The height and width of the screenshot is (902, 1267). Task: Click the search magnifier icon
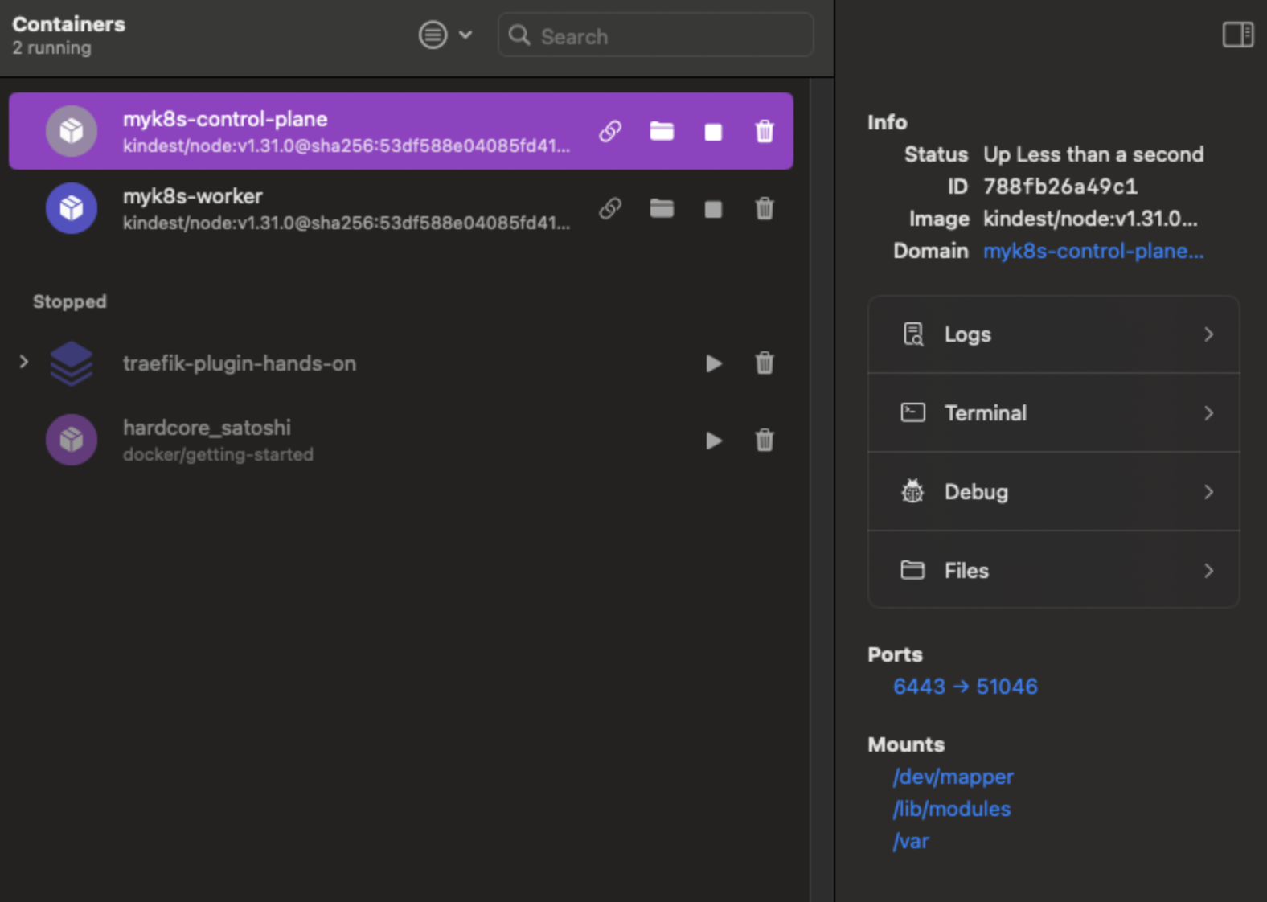click(520, 35)
